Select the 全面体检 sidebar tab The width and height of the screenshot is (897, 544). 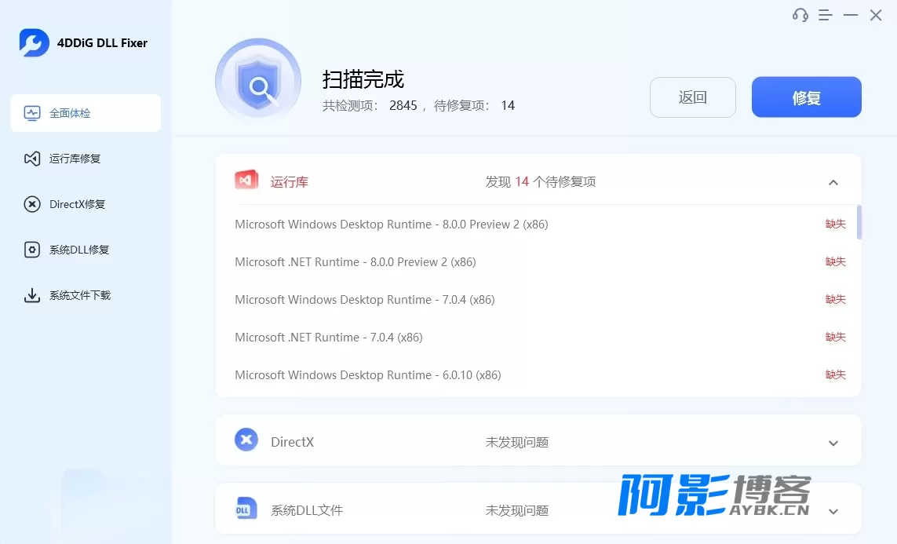coord(86,113)
